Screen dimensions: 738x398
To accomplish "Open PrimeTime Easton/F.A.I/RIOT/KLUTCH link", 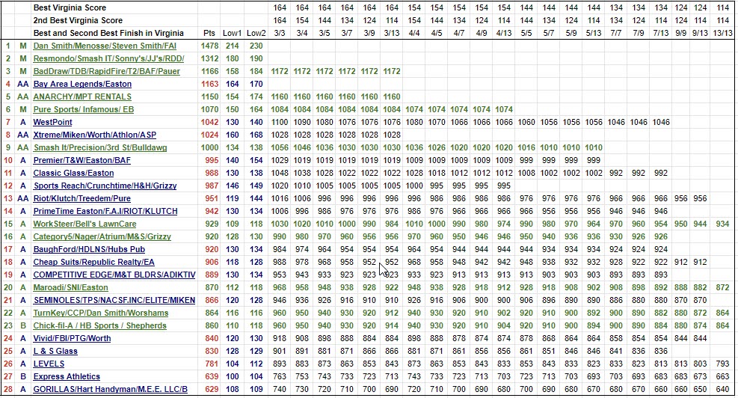I will [x=105, y=211].
